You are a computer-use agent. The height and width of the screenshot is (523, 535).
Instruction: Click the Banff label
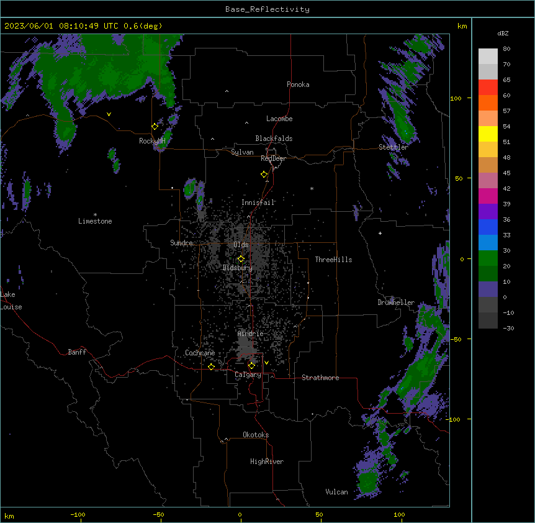(x=77, y=352)
